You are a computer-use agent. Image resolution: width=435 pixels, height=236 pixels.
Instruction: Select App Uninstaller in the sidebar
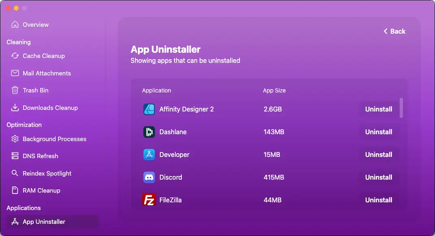[44, 222]
